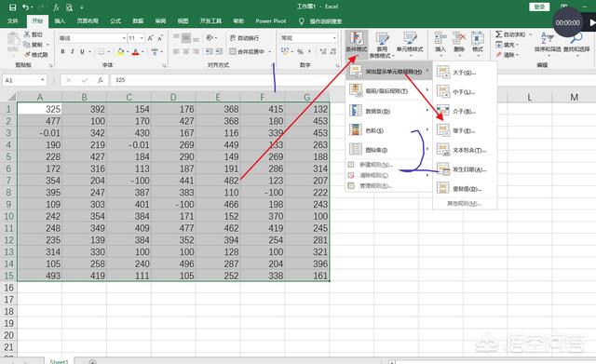Click insert function fx icon in formula bar

tap(101, 80)
